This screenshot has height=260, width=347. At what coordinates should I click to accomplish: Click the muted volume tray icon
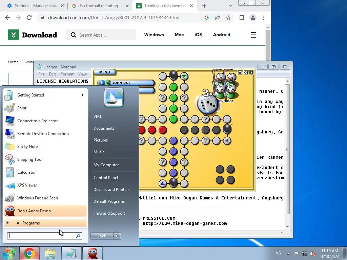pyautogui.click(x=313, y=254)
